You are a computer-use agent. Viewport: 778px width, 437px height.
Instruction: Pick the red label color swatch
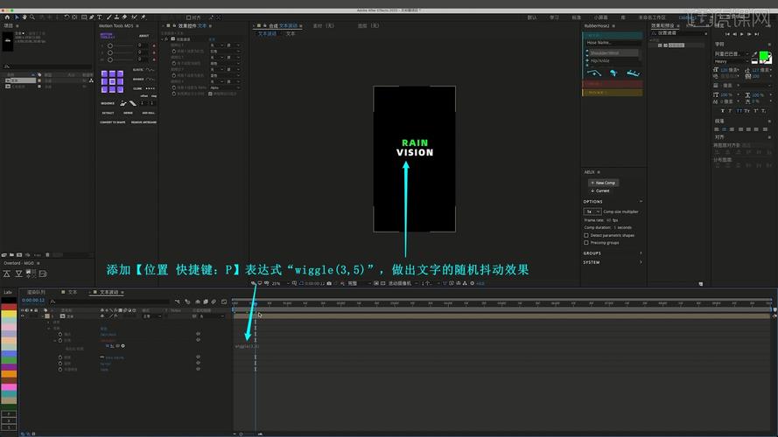point(9,307)
